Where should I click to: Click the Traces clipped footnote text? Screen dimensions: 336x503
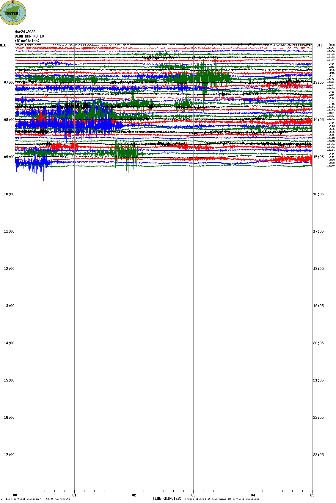coord(222,499)
